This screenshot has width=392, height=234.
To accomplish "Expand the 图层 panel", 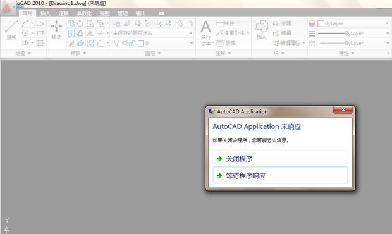I will 153,53.
